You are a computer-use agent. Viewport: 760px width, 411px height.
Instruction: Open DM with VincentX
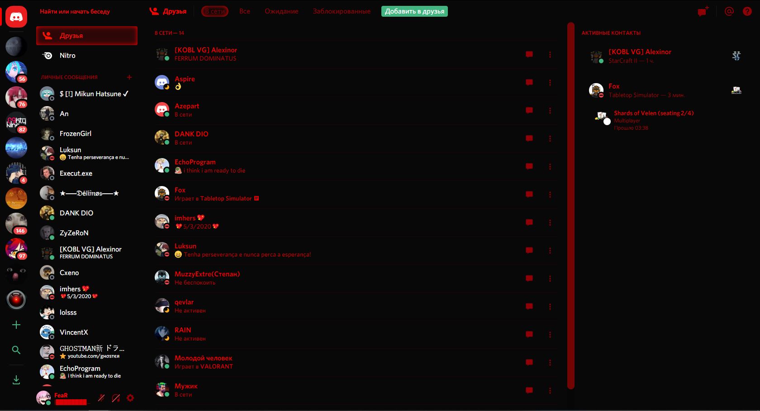87,332
